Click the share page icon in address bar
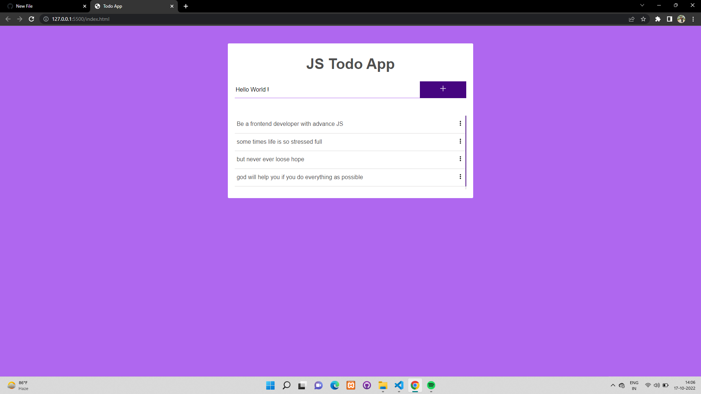 pyautogui.click(x=632, y=19)
